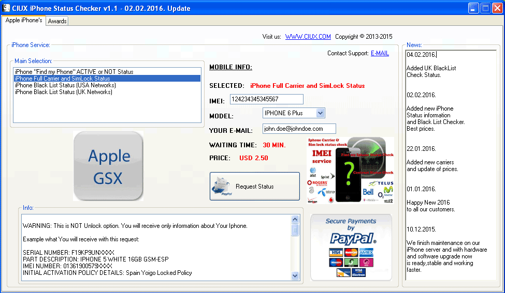The image size is (505, 293).
Task: Click Info box scroll up arrow
Action: click(295, 220)
